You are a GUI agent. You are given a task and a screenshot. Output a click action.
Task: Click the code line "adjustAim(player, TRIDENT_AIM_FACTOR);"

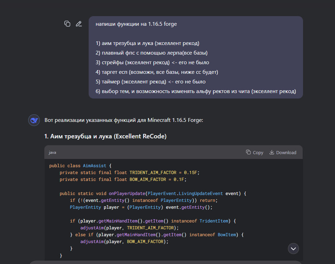pos(130,228)
